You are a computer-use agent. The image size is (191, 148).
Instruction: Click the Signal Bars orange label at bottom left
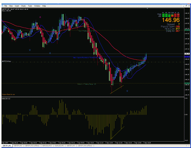tap(8, 94)
